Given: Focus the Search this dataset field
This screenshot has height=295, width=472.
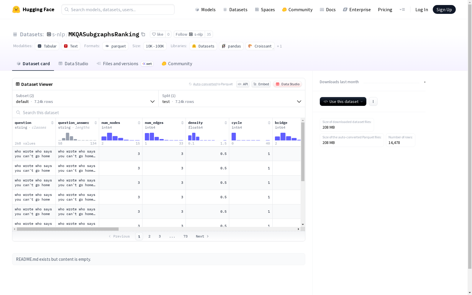Looking at the screenshot, I should pos(159,112).
